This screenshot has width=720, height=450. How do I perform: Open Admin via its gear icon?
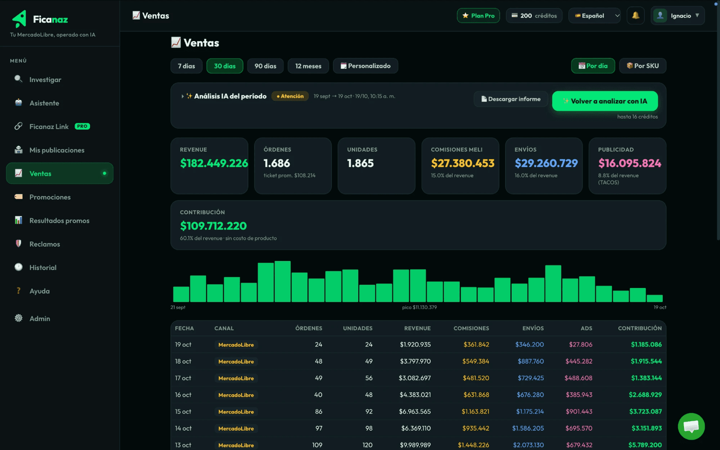[18, 318]
